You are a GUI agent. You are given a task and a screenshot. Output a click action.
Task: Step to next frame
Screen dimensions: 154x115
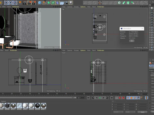[103, 98]
